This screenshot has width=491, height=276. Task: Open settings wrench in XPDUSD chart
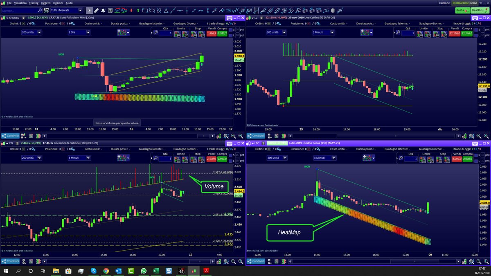(155, 32)
